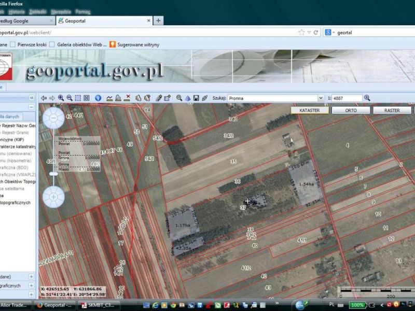415x311 pixels.
Task: Activate zoom to rectangle selection tool
Action: pyautogui.click(x=78, y=98)
